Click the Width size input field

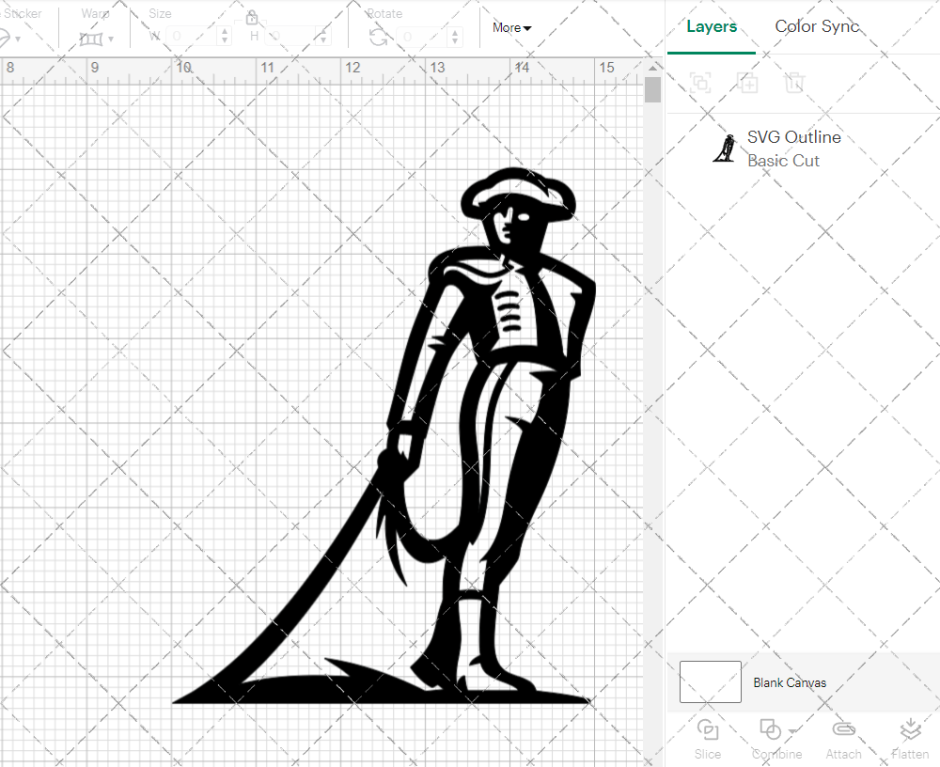(x=192, y=36)
